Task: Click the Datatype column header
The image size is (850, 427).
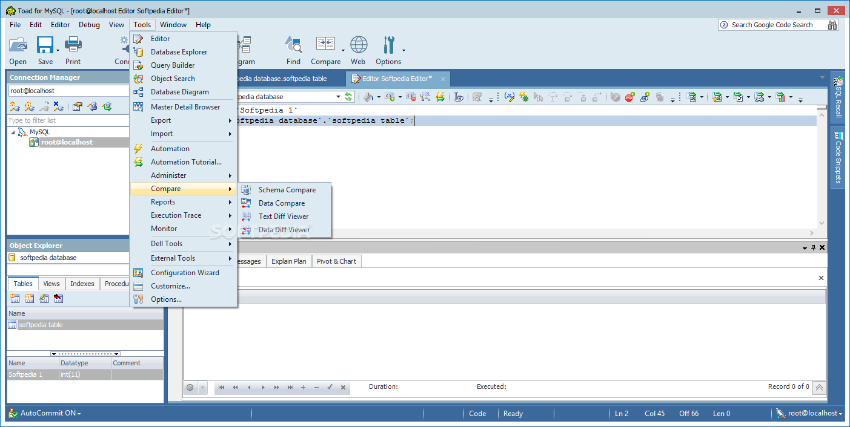Action: [85, 363]
